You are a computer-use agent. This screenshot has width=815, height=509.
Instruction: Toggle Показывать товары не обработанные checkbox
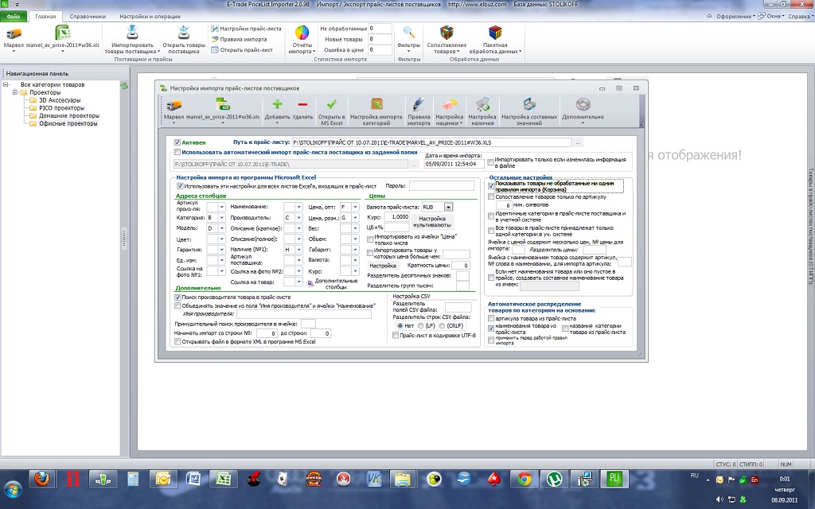click(491, 186)
